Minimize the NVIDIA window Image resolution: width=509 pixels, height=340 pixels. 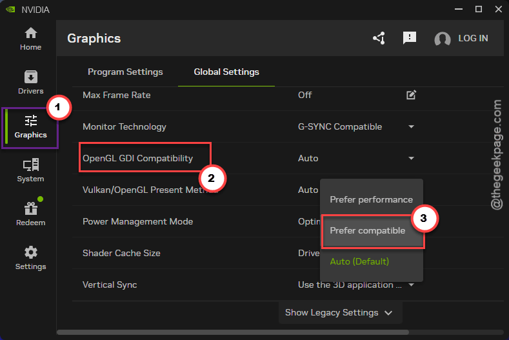pos(459,9)
